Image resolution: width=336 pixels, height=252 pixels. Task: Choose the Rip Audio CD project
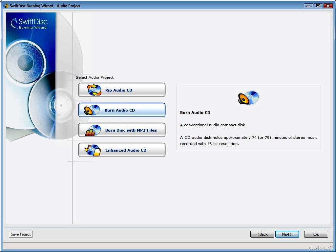pos(122,90)
